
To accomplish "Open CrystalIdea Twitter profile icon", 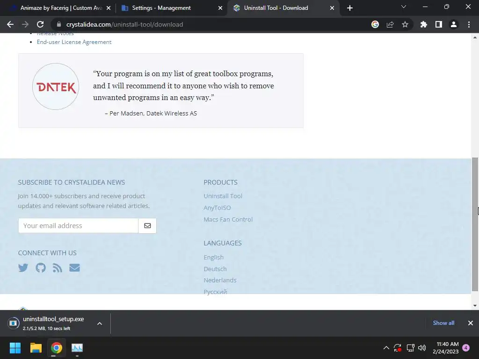I will (x=23, y=268).
